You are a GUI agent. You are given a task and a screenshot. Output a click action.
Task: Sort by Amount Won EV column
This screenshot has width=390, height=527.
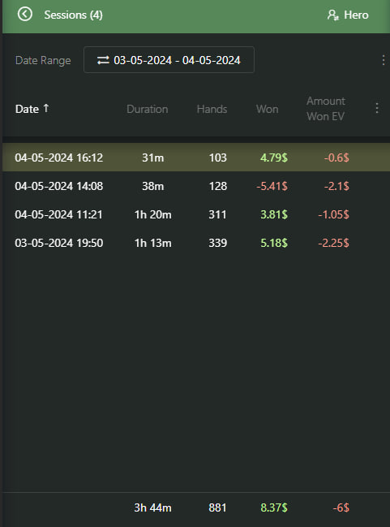(x=326, y=109)
